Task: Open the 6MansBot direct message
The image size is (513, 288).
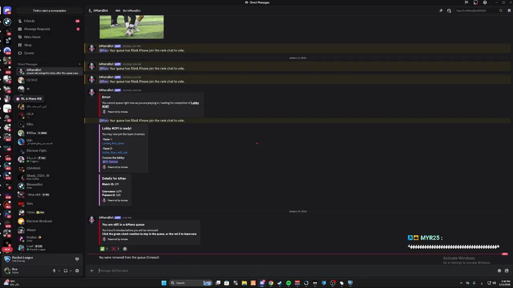Action: click(x=50, y=71)
